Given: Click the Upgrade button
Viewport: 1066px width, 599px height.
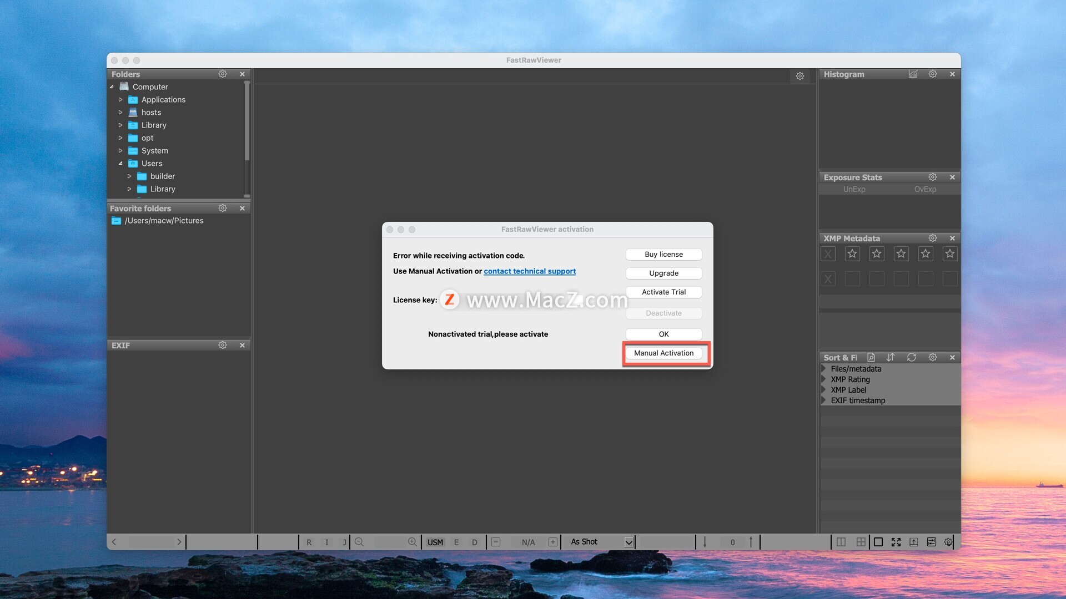Looking at the screenshot, I should [x=663, y=273].
